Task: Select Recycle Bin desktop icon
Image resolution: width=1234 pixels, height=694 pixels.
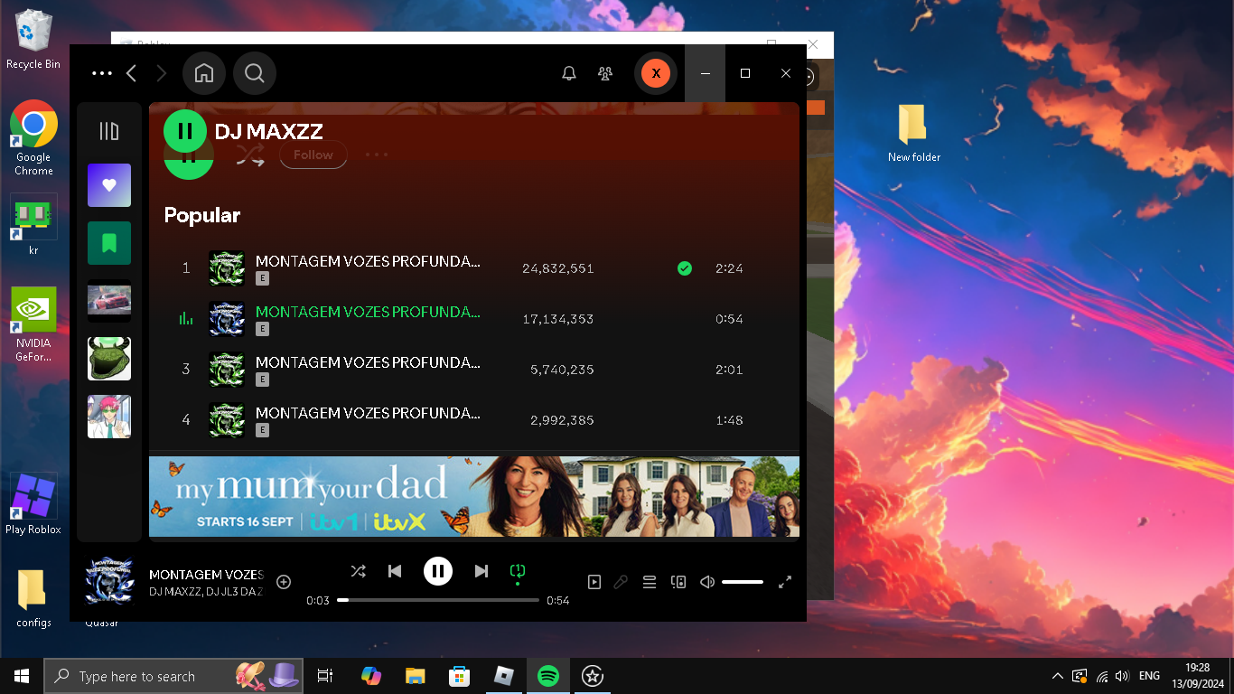Action: [x=33, y=41]
